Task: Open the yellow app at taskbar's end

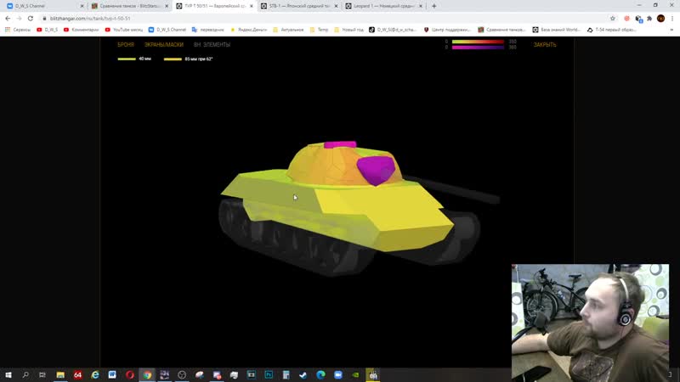Action: 373,374
